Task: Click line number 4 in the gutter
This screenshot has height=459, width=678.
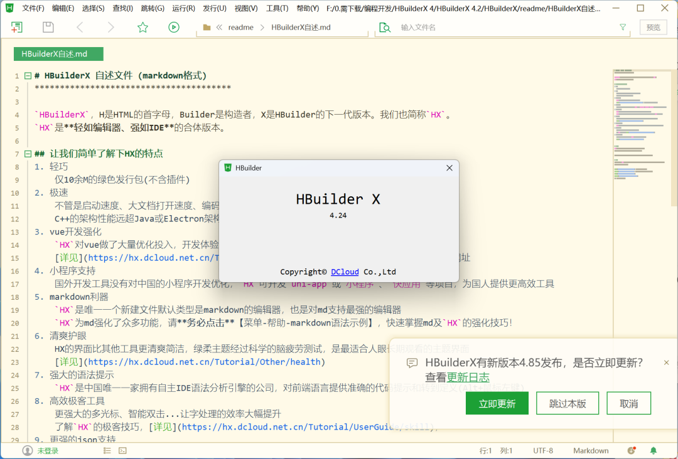Action: [x=17, y=115]
